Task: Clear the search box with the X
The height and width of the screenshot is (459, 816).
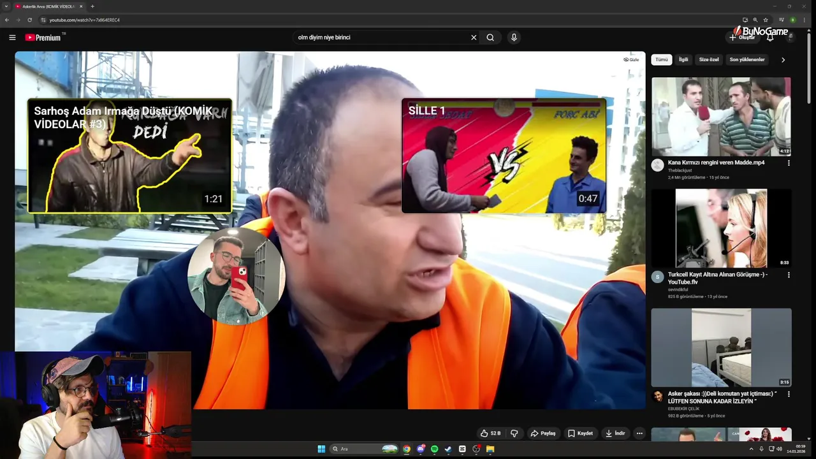Action: pyautogui.click(x=474, y=38)
